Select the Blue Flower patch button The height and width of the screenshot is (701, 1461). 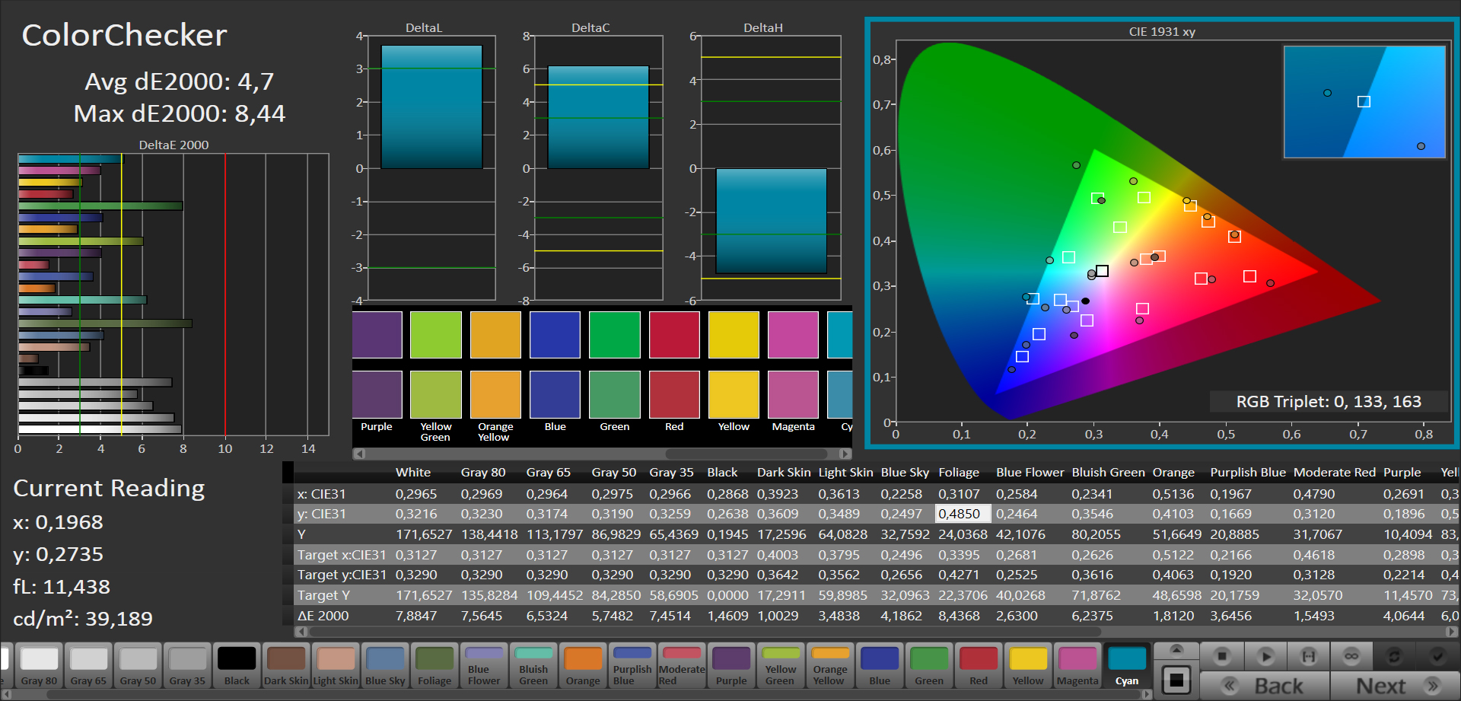click(x=484, y=666)
